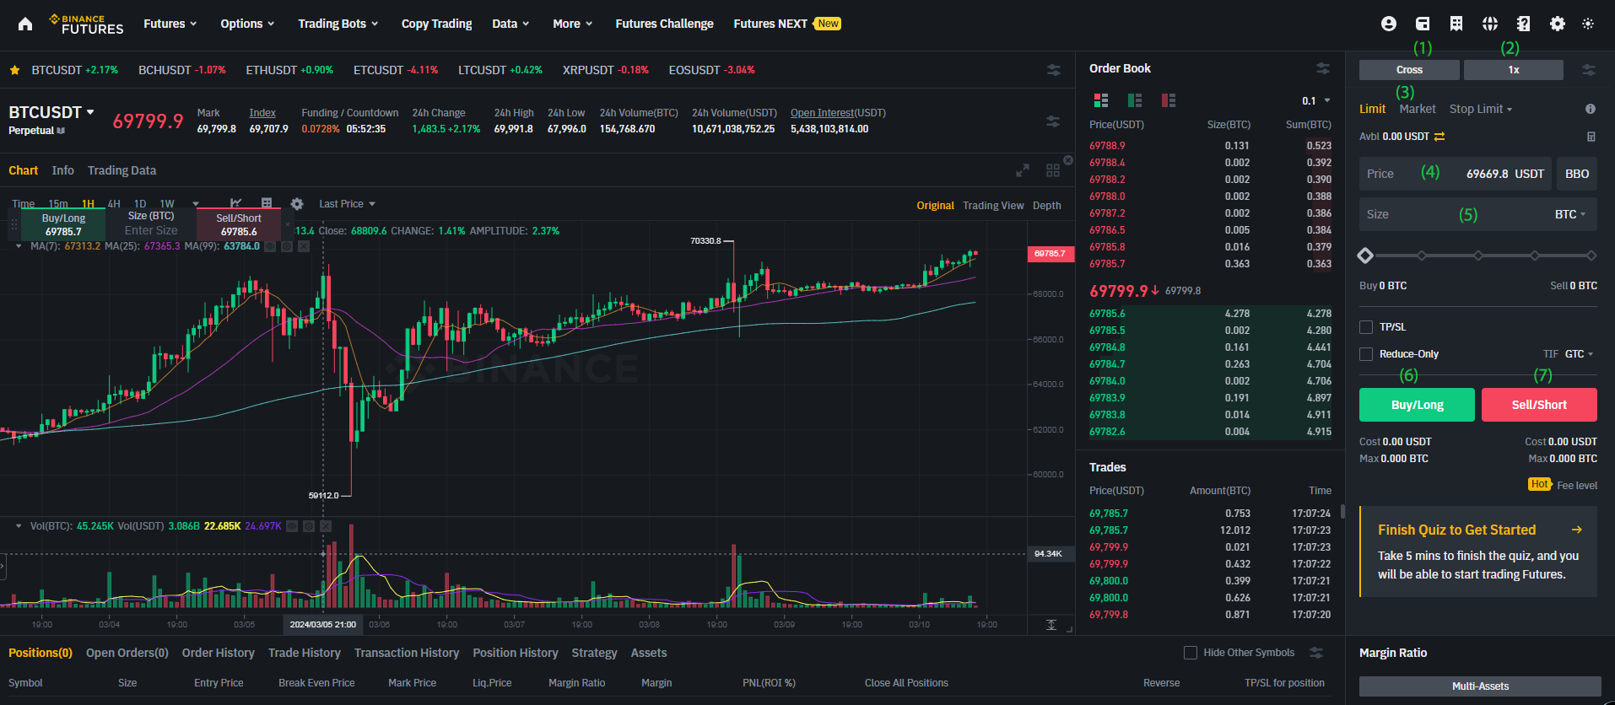Switch to the Info tab

pos(62,170)
